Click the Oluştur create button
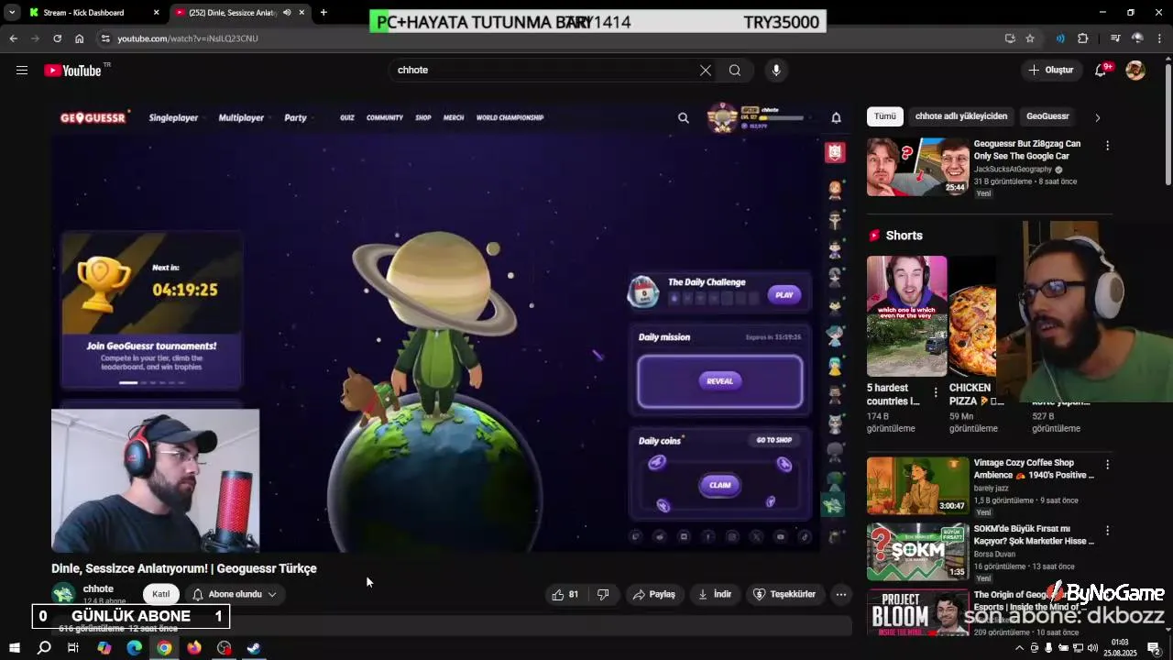This screenshot has width=1173, height=660. click(x=1050, y=70)
